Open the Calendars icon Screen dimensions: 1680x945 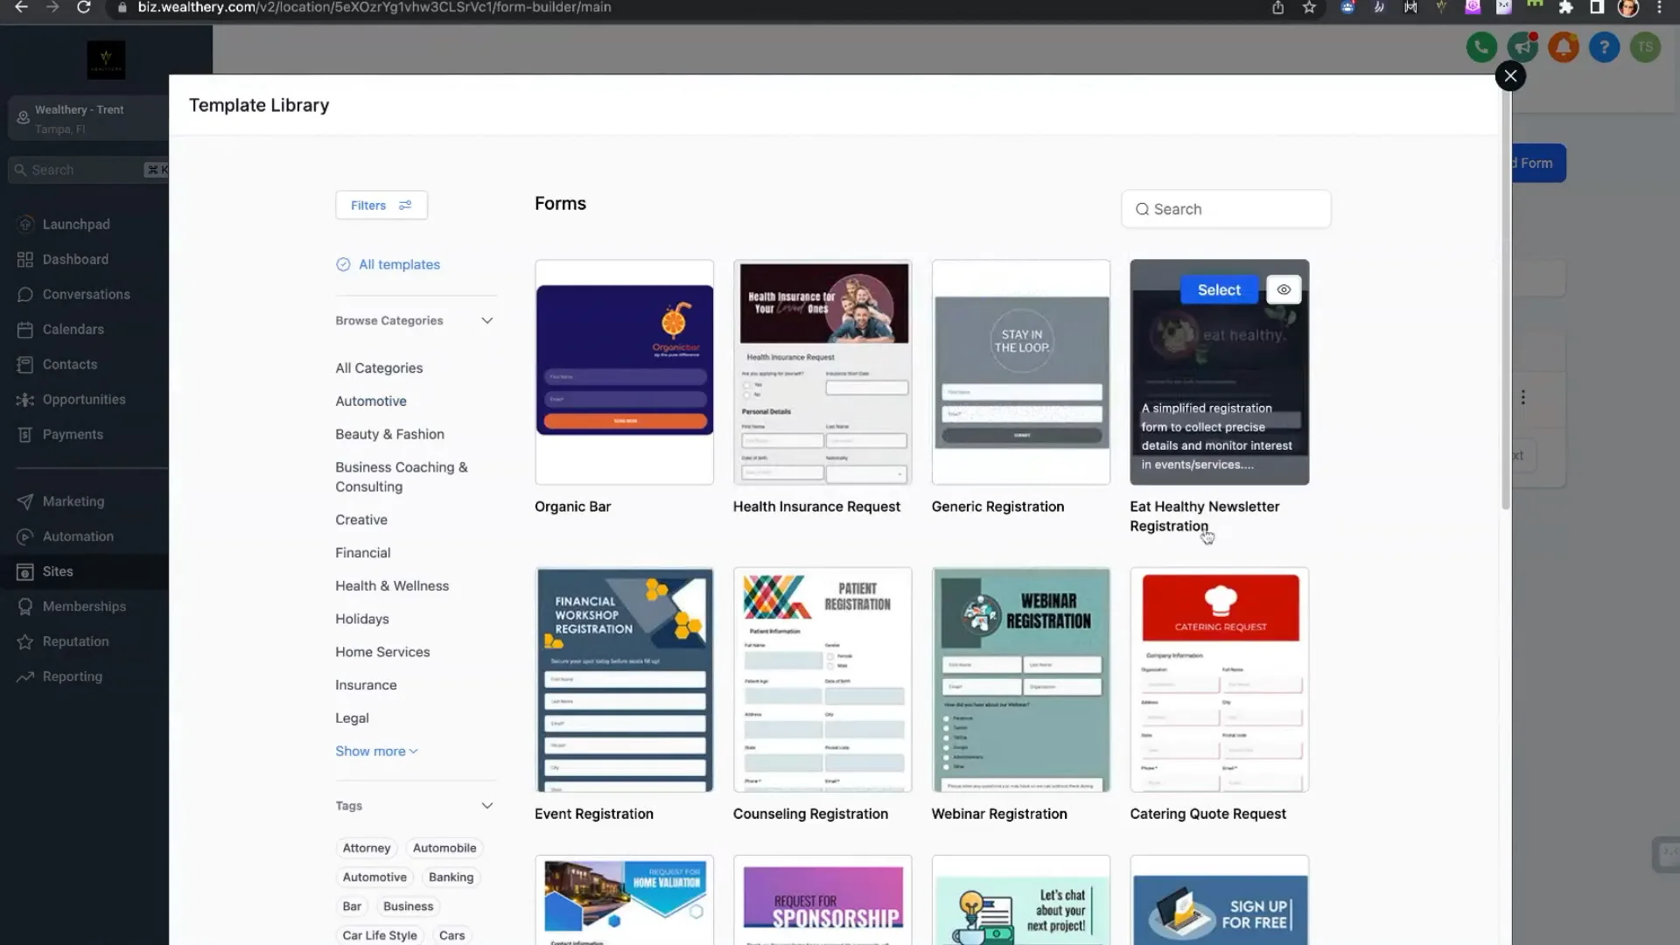coord(25,329)
